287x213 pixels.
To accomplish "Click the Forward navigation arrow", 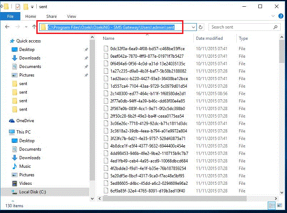I will (17, 27).
